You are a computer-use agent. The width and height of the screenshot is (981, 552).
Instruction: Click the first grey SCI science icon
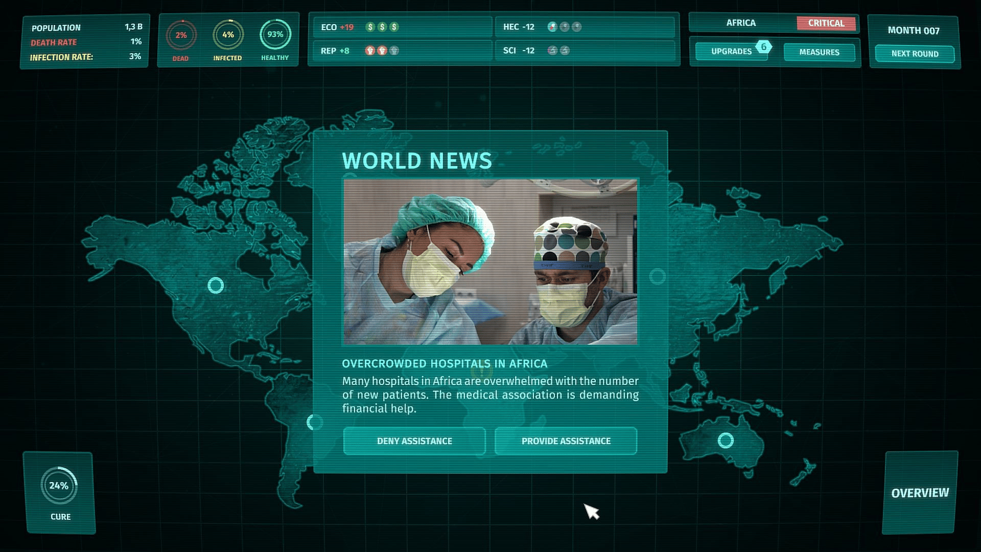[x=552, y=51]
